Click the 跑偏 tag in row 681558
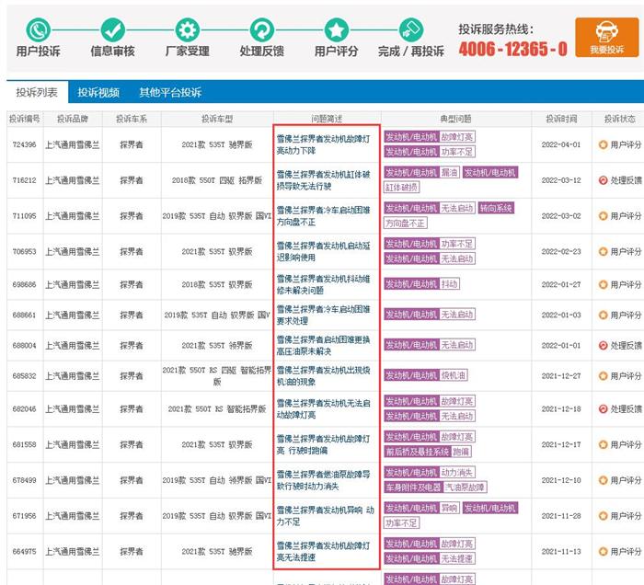 461,452
